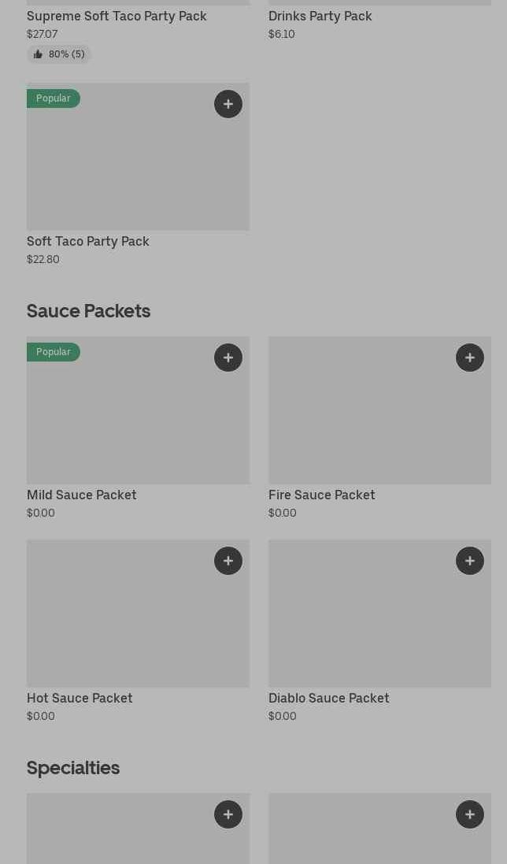This screenshot has height=864, width=507.
Task: Open Drinks Party Pack item
Action: 320,16
